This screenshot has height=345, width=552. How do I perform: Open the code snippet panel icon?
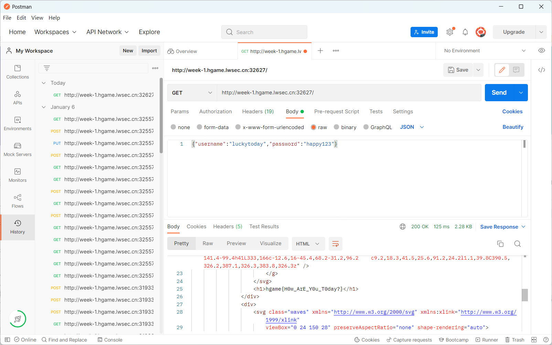click(541, 70)
